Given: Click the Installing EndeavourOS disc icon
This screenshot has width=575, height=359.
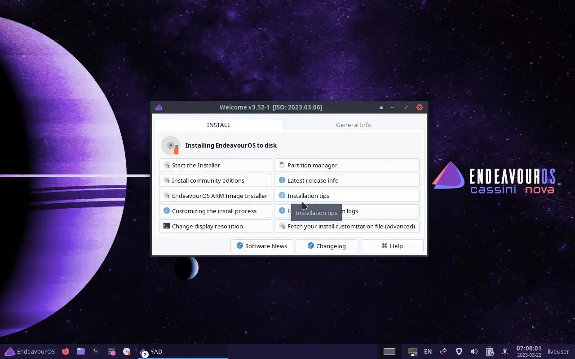Looking at the screenshot, I should [x=171, y=145].
